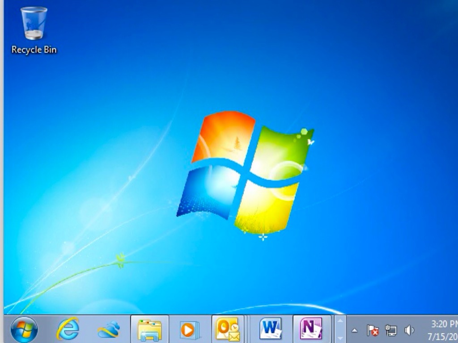The height and width of the screenshot is (343, 458).
Task: Select the Recycle Bin desktop icon
Action: (x=34, y=25)
